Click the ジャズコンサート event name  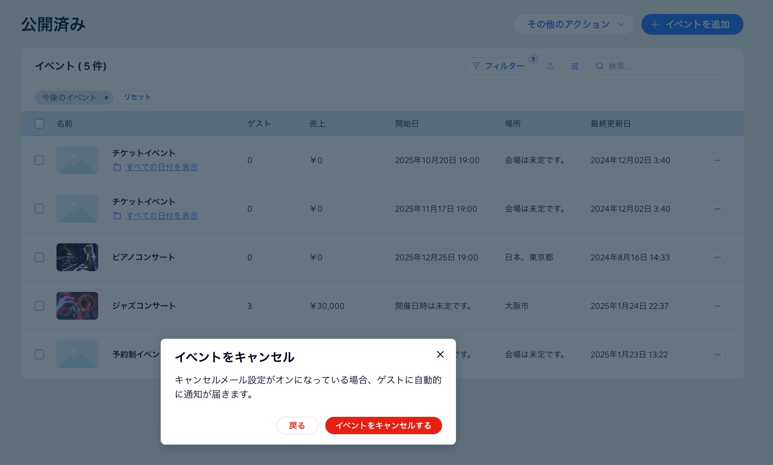pyautogui.click(x=144, y=306)
